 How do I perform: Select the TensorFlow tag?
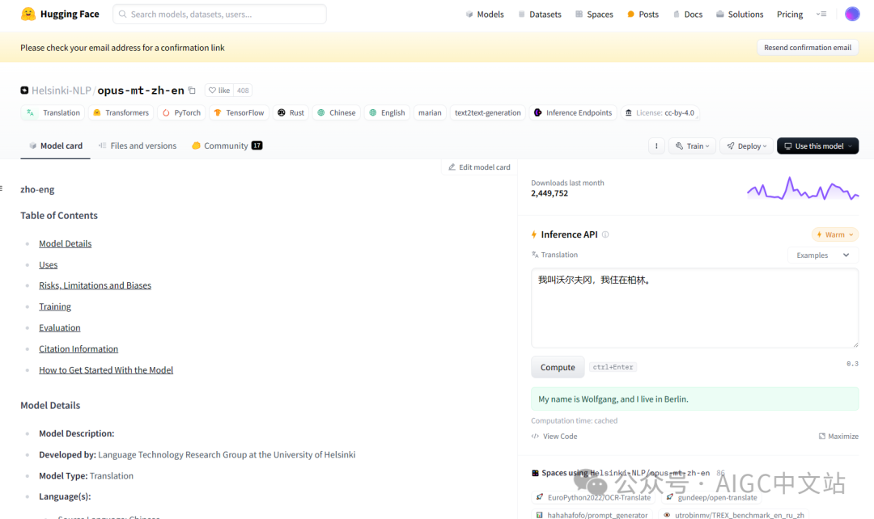pyautogui.click(x=239, y=112)
